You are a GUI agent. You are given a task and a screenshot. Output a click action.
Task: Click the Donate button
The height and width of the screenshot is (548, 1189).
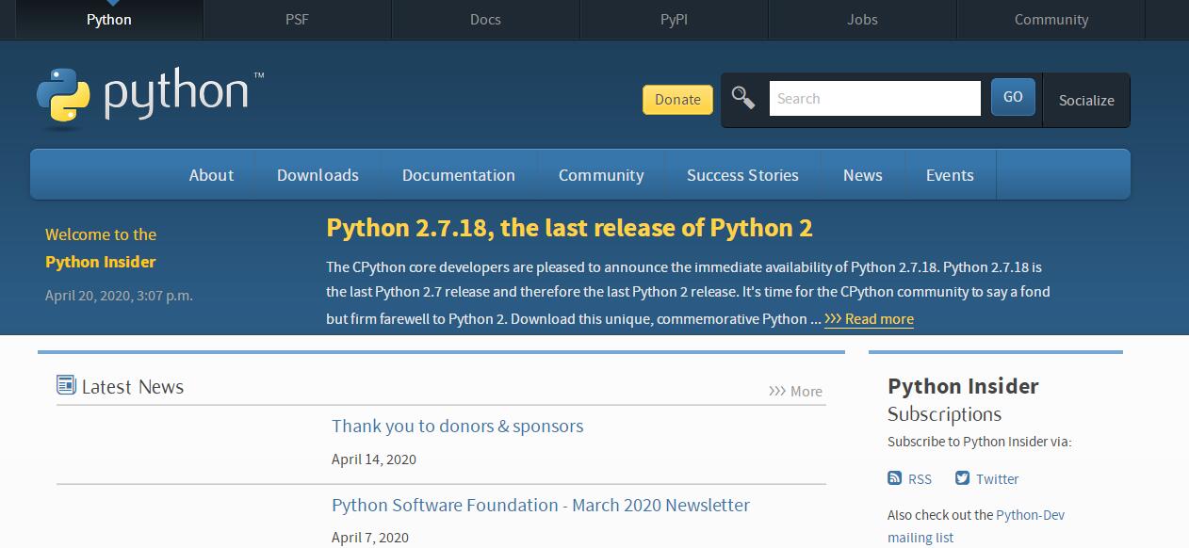pos(677,100)
